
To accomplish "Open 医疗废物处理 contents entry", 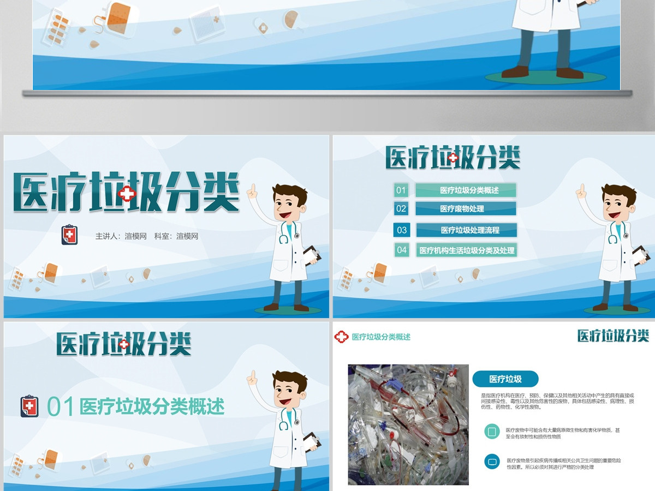I will (x=466, y=208).
